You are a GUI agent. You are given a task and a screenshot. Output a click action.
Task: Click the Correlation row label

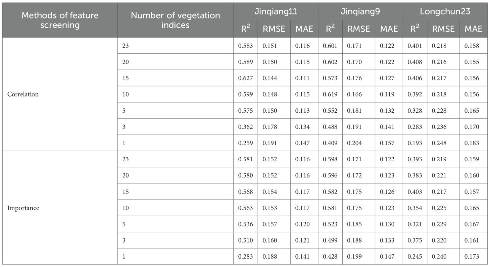(x=23, y=94)
